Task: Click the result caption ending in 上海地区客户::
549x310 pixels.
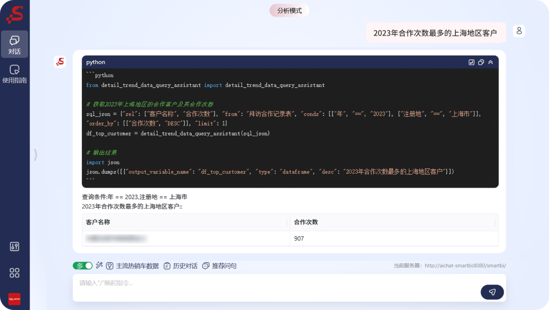Action: [132, 206]
